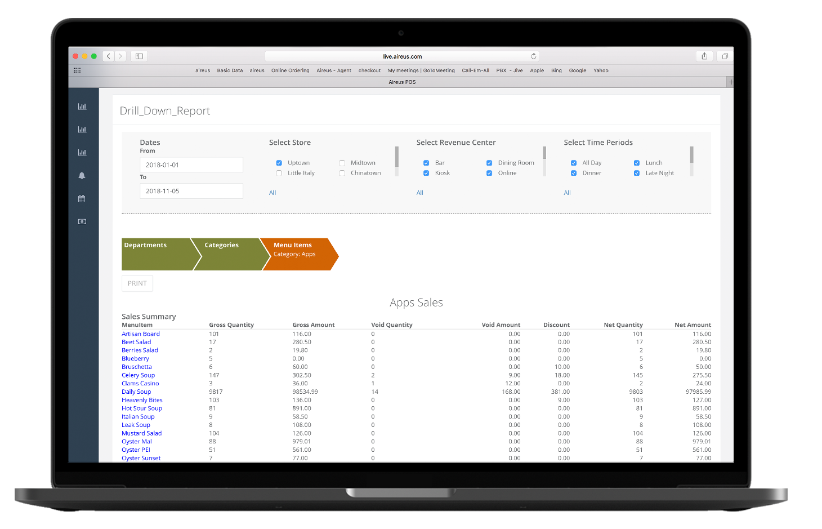822x529 pixels.
Task: Open the Artisan Board menu item
Action: tap(141, 334)
